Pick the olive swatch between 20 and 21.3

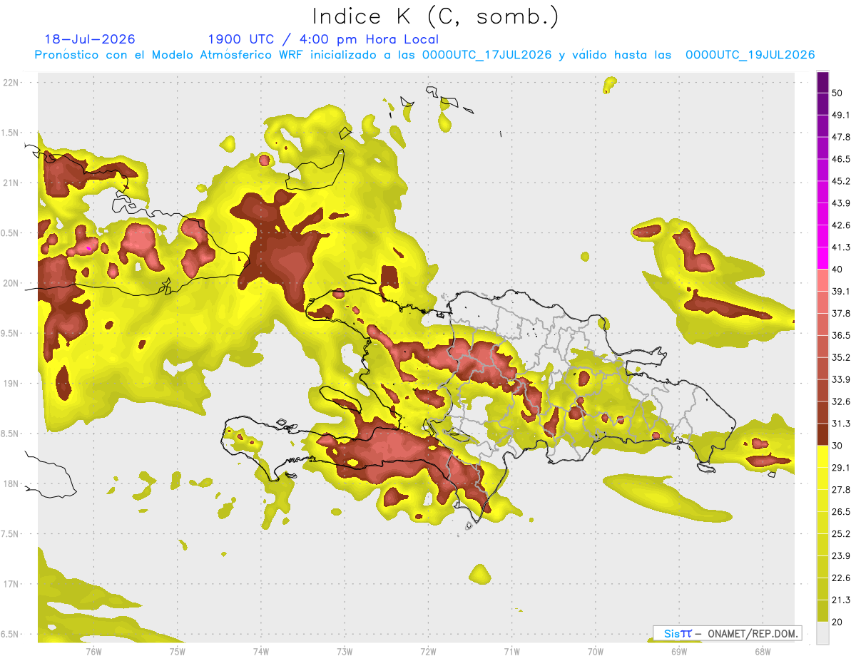[822, 612]
